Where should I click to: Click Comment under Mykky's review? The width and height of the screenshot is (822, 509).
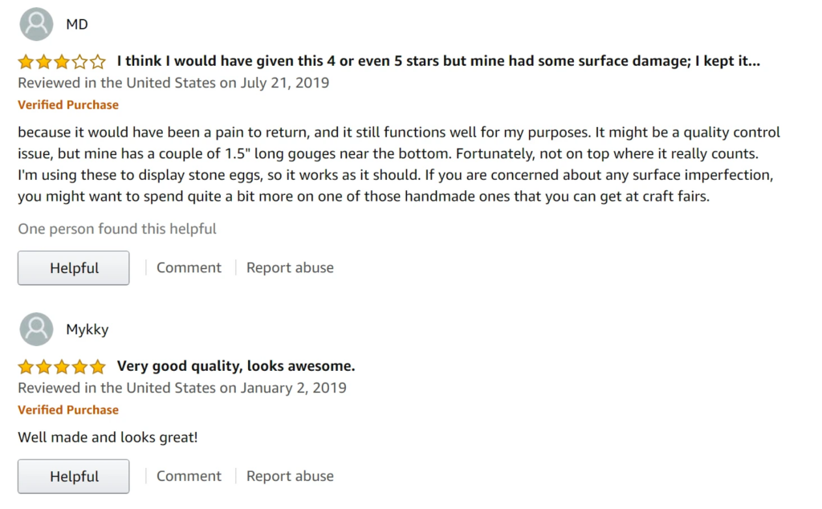189,475
